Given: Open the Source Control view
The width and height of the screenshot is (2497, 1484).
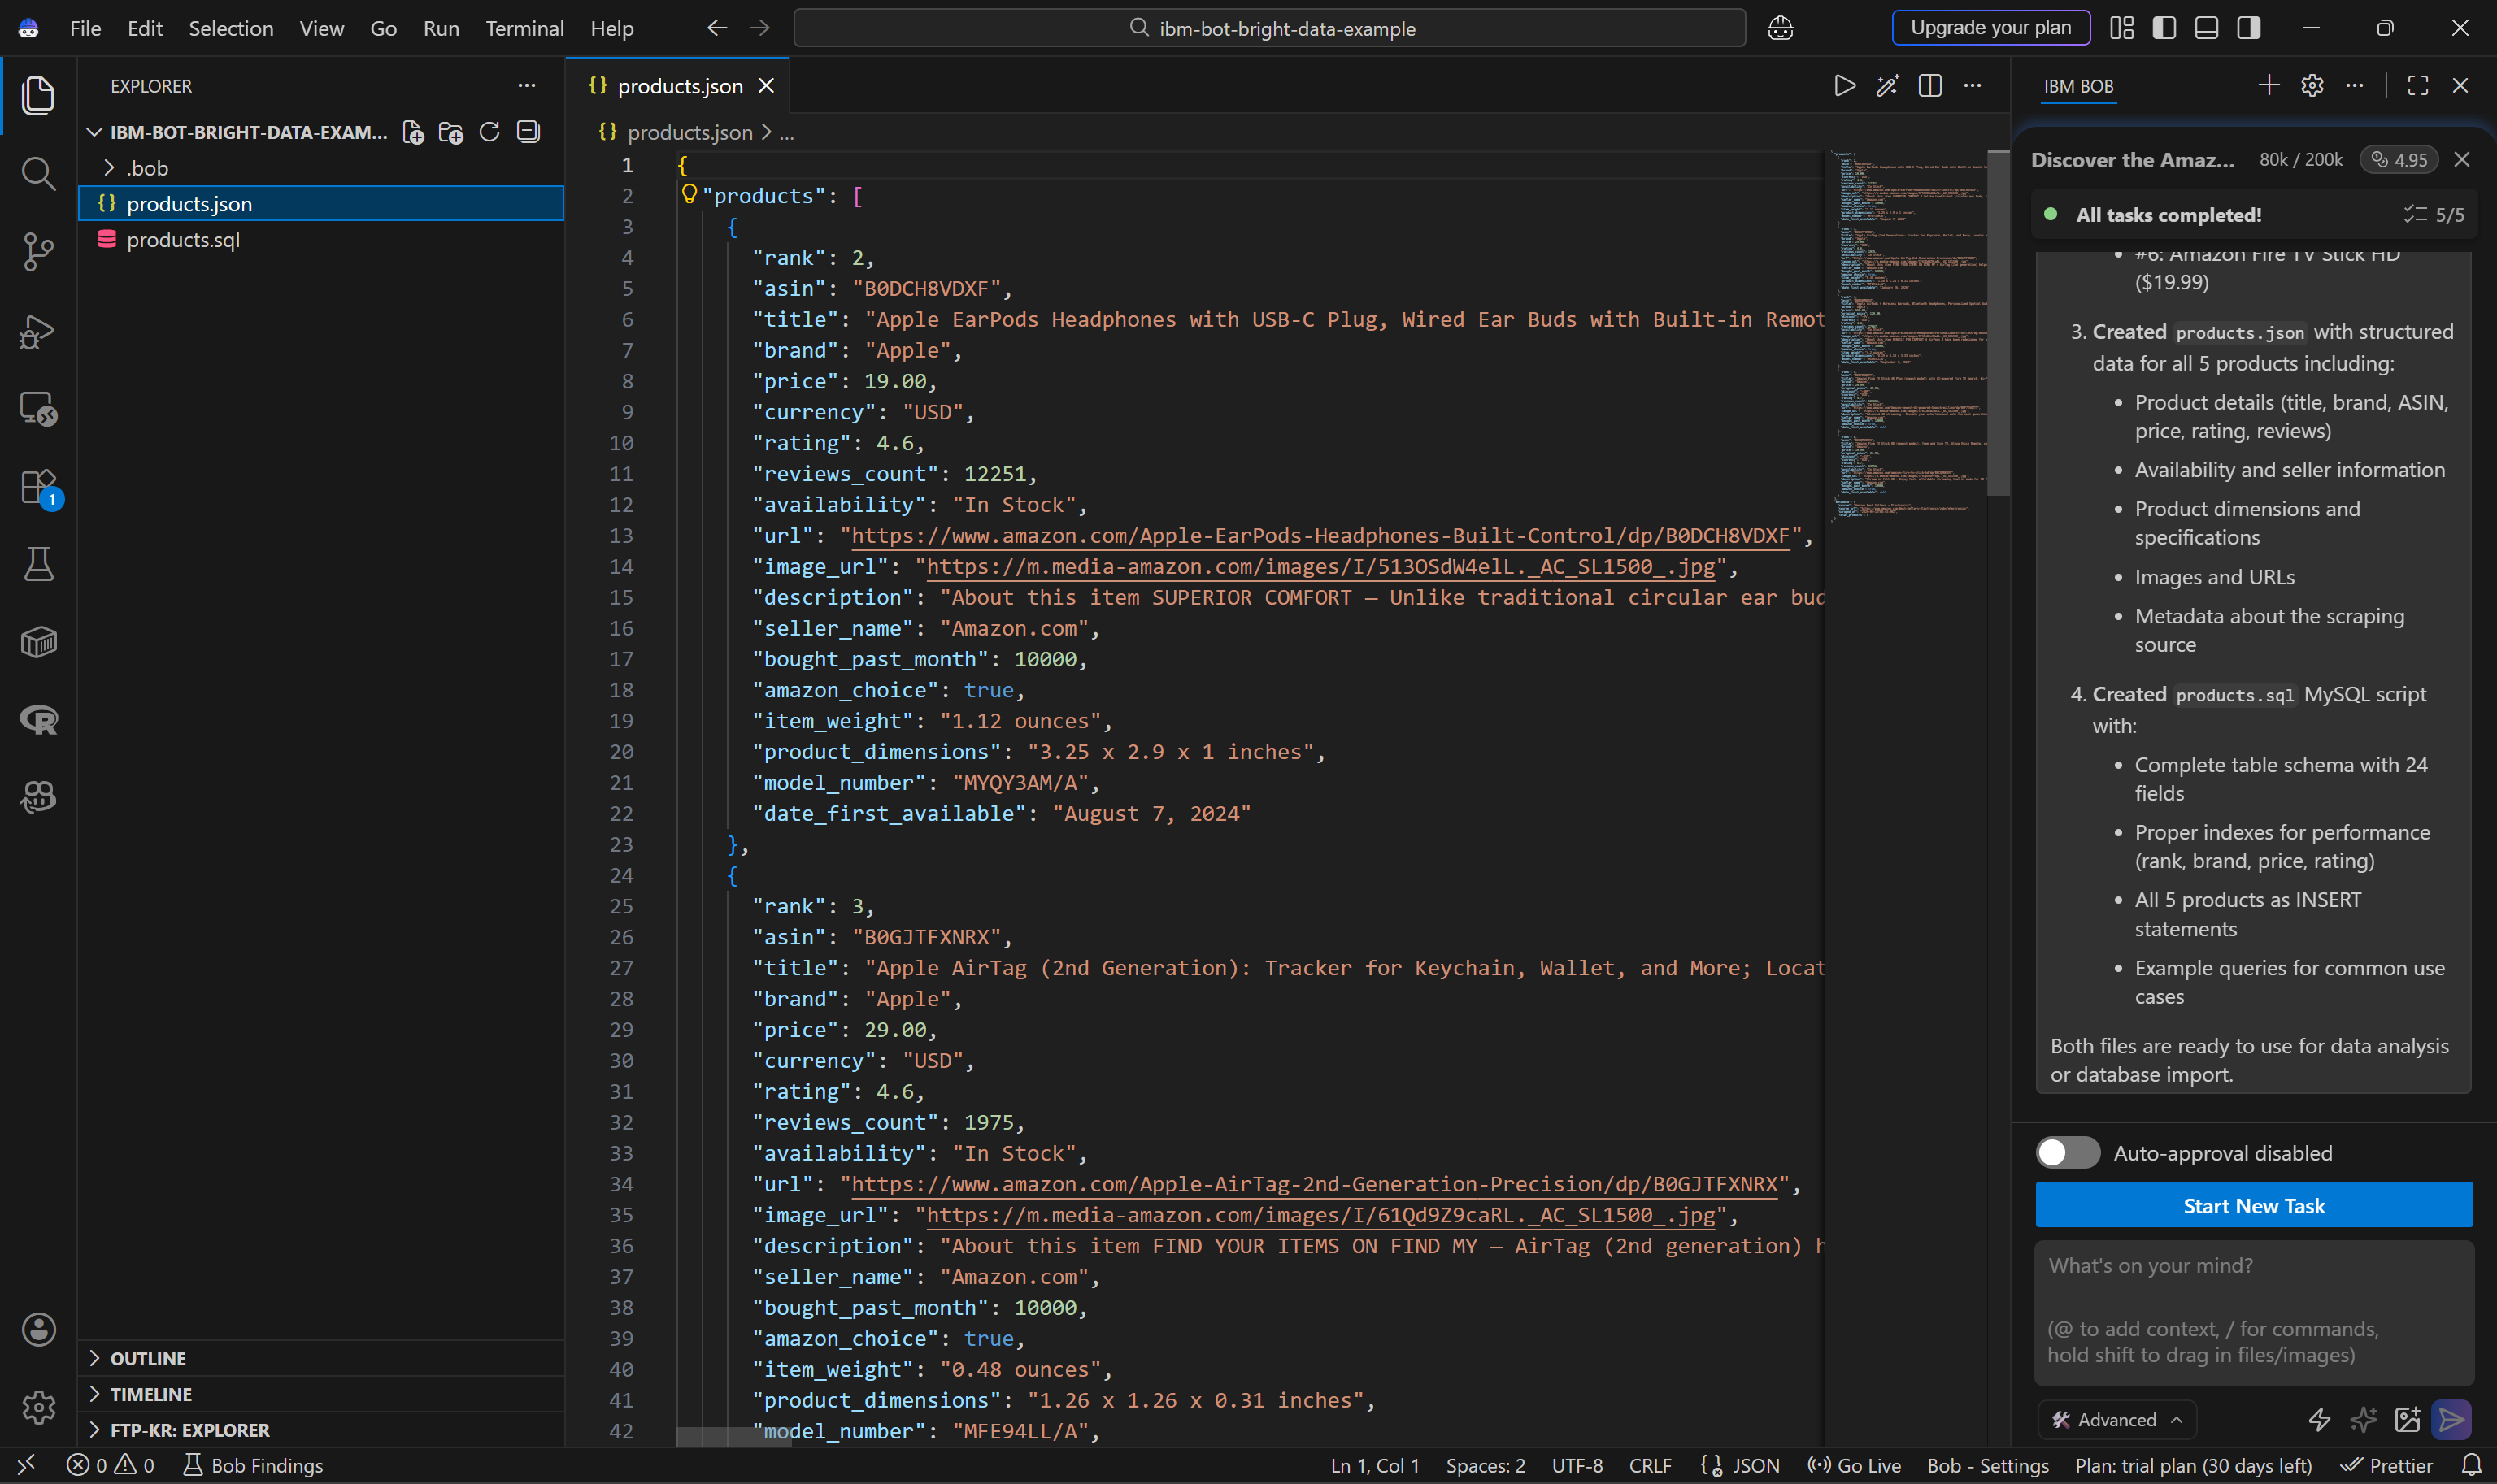Looking at the screenshot, I should 38,251.
